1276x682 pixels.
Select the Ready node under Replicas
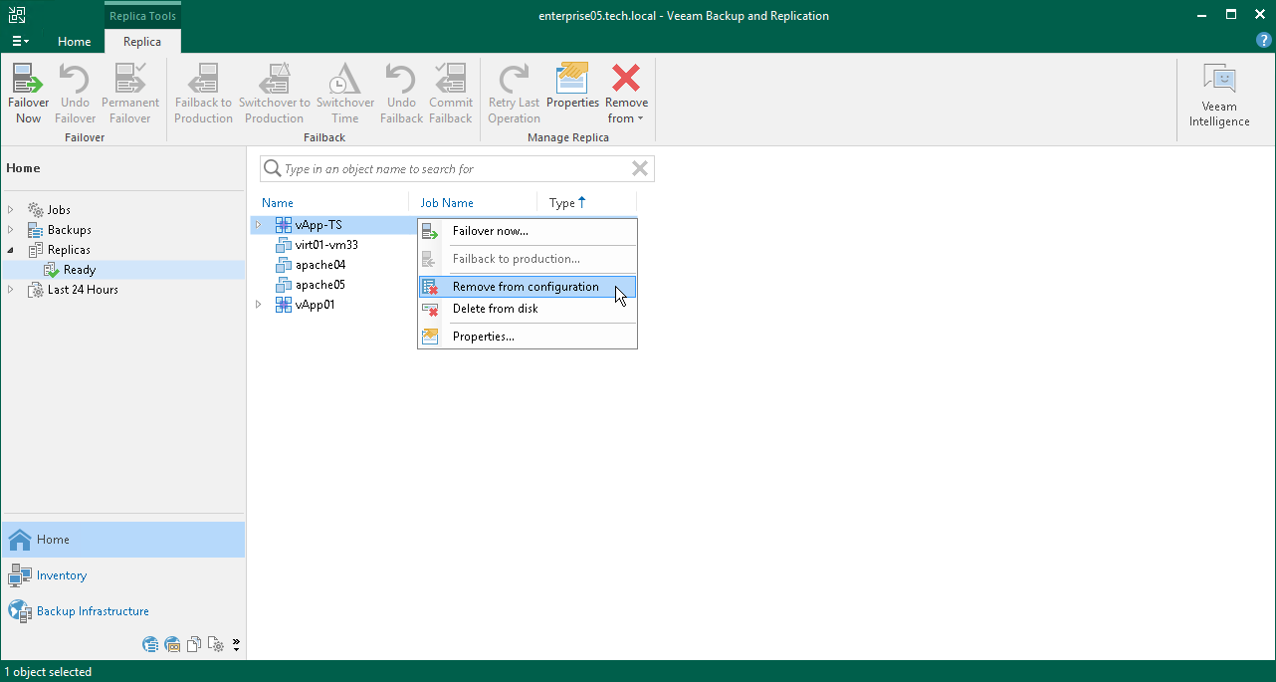pos(80,270)
